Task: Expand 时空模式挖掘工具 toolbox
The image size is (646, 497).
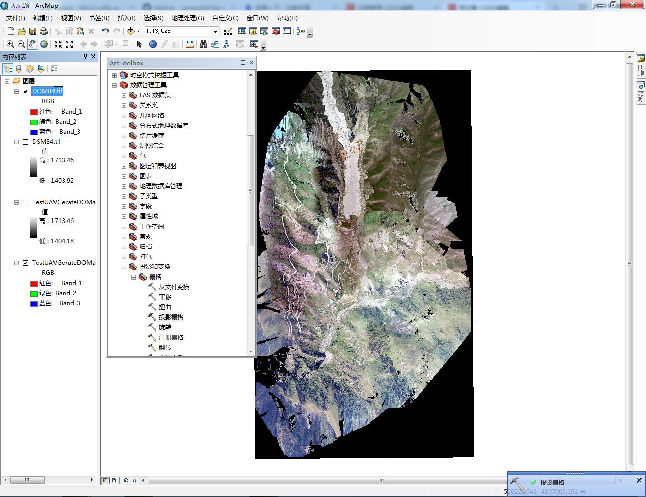Action: pos(114,75)
